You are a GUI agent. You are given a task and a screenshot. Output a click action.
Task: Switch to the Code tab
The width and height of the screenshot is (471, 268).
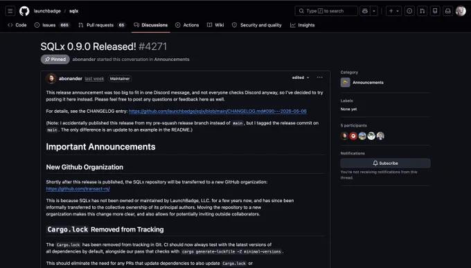pos(17,25)
